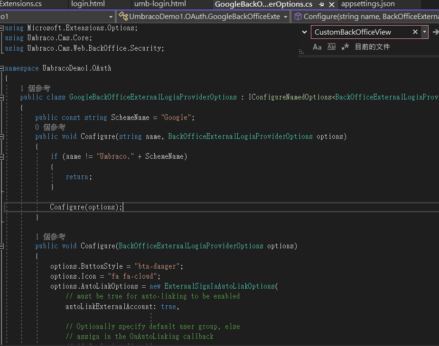
Task: Collapse the namespace UmbracoDemo1.OAuth block
Action: (2, 68)
